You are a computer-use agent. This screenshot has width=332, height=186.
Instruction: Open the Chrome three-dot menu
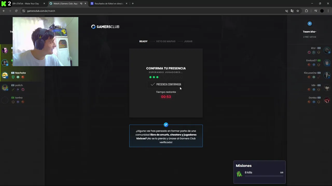coord(328,11)
